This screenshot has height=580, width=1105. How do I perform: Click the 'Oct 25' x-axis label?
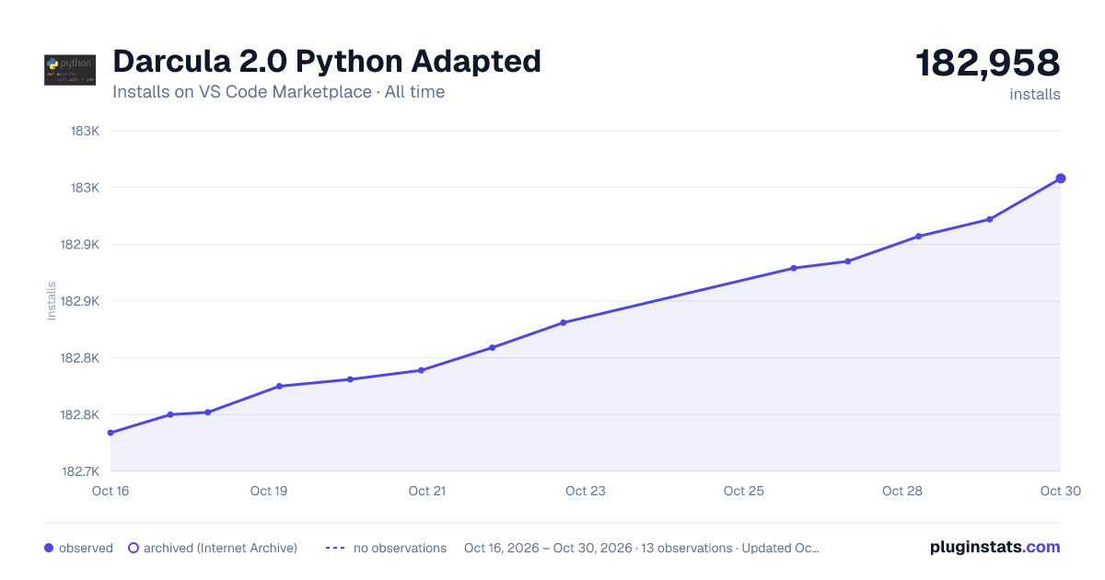744,491
